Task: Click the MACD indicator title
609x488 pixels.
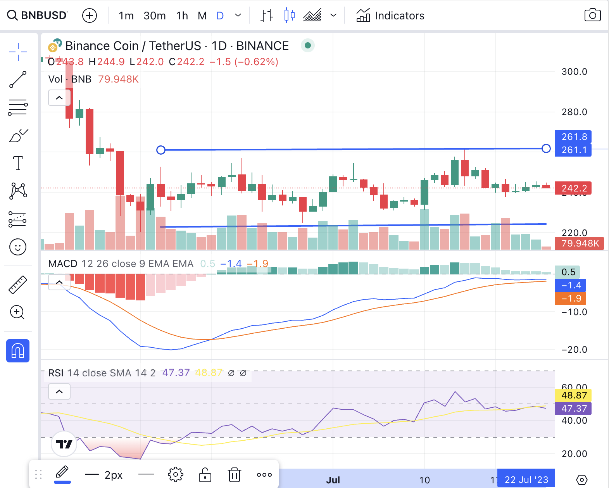Action: 63,264
